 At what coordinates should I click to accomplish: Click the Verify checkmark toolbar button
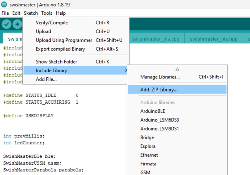click(6, 24)
